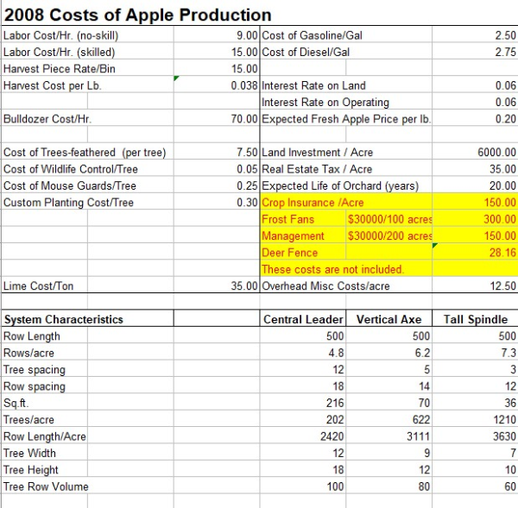Select 'Custom Planting Cost/Tree' label

click(x=68, y=203)
